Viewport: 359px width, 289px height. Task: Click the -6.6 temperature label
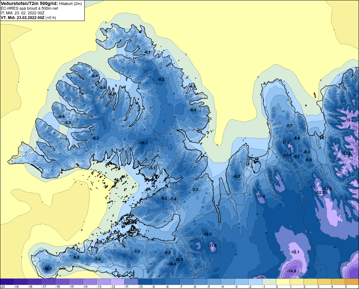tap(61, 116)
